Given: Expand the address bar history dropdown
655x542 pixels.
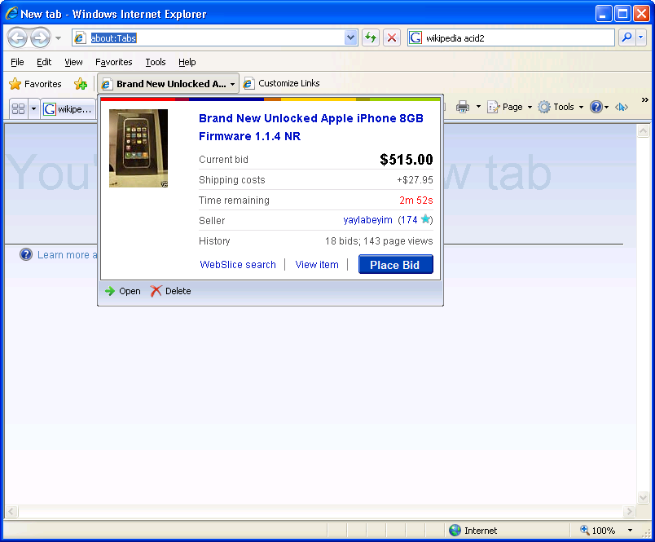Looking at the screenshot, I should pyautogui.click(x=351, y=38).
